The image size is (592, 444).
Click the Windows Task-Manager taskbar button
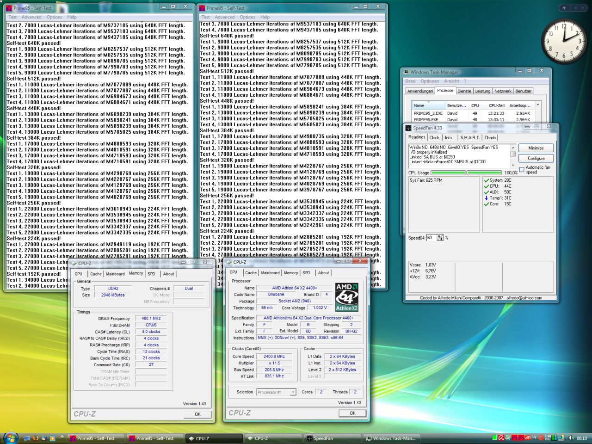coord(393,438)
